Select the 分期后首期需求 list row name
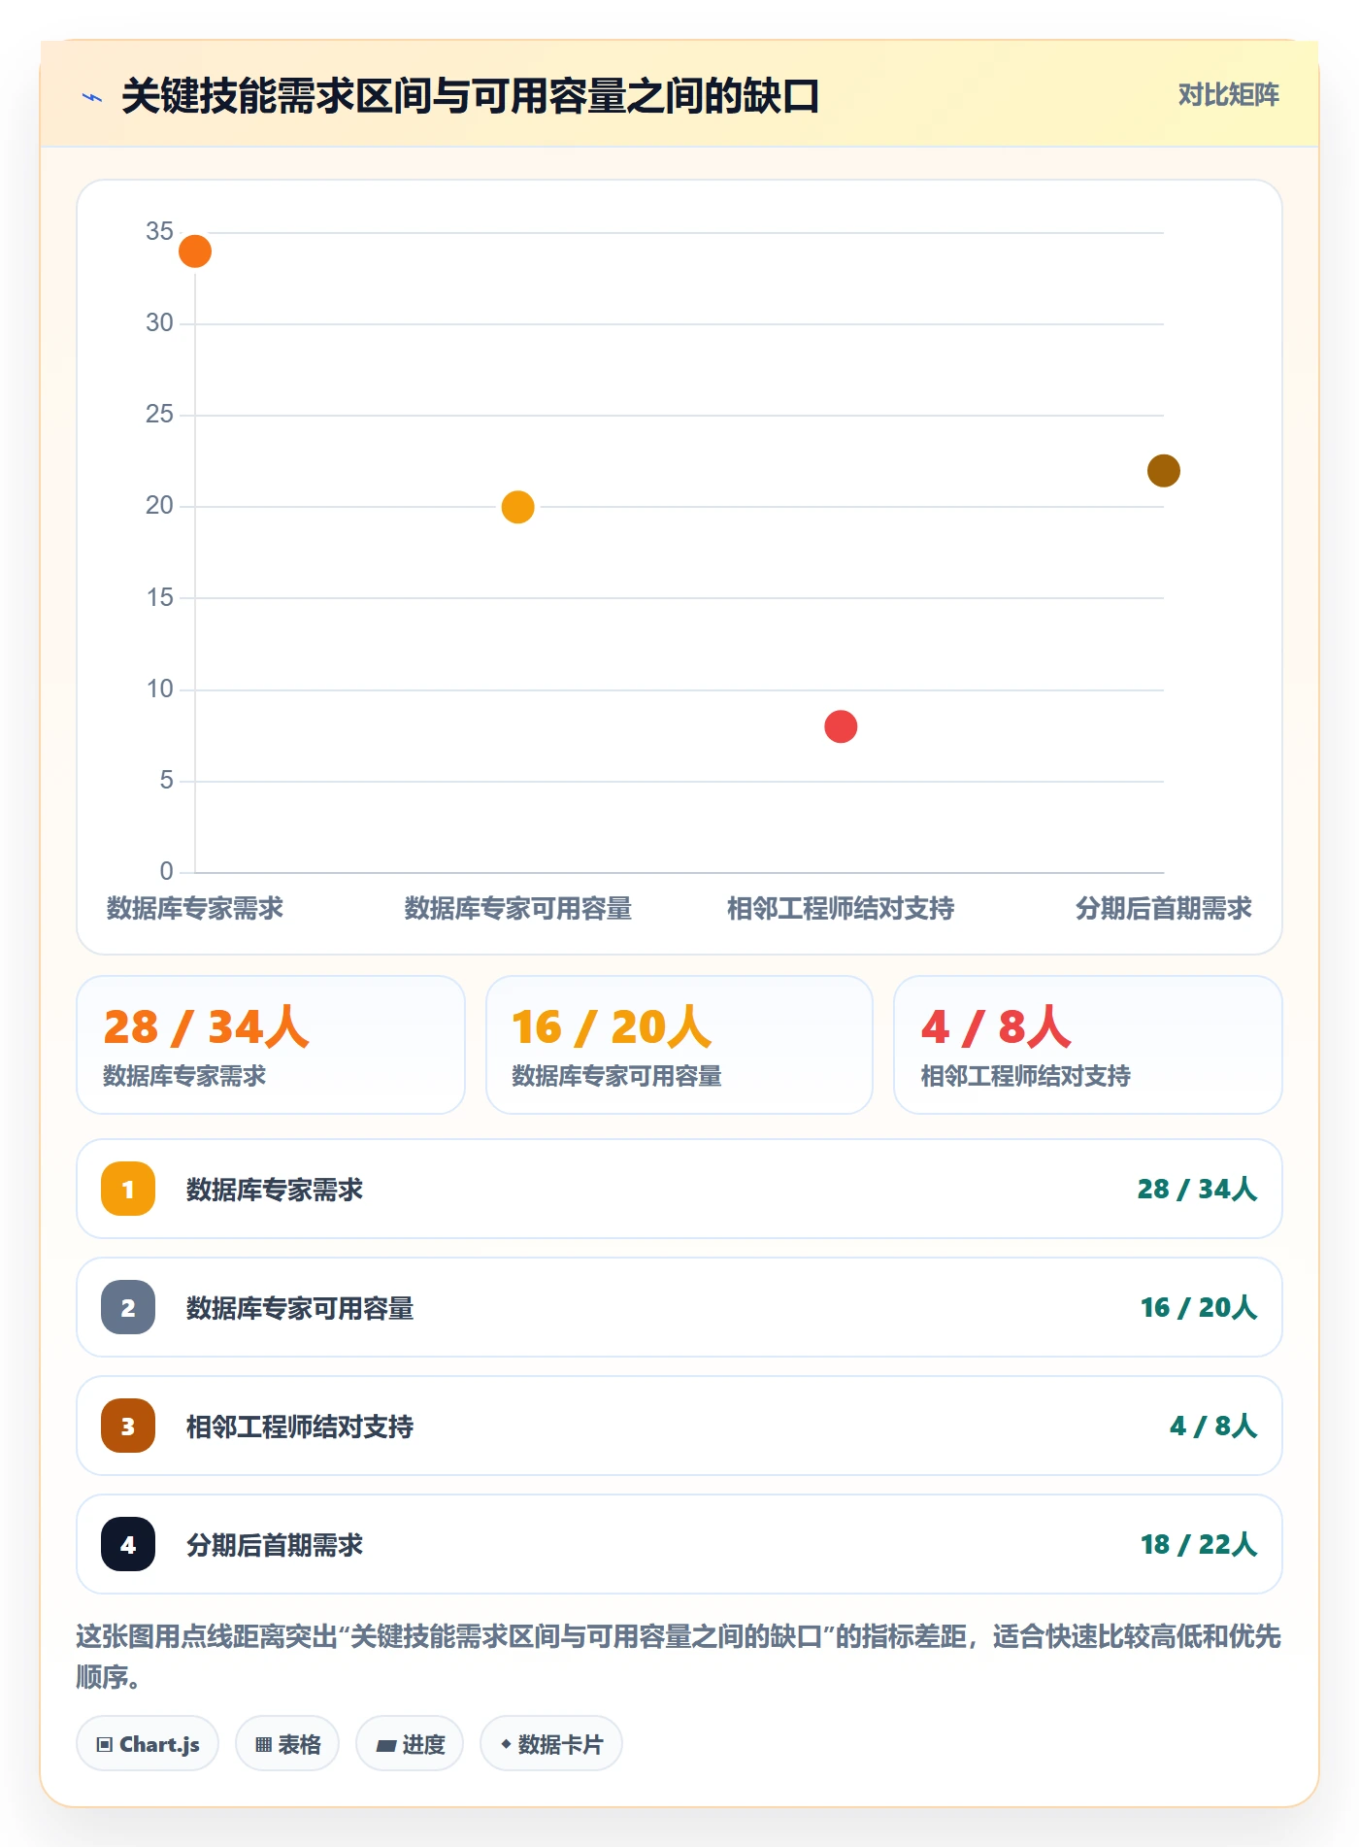1359x1847 pixels. (275, 1545)
